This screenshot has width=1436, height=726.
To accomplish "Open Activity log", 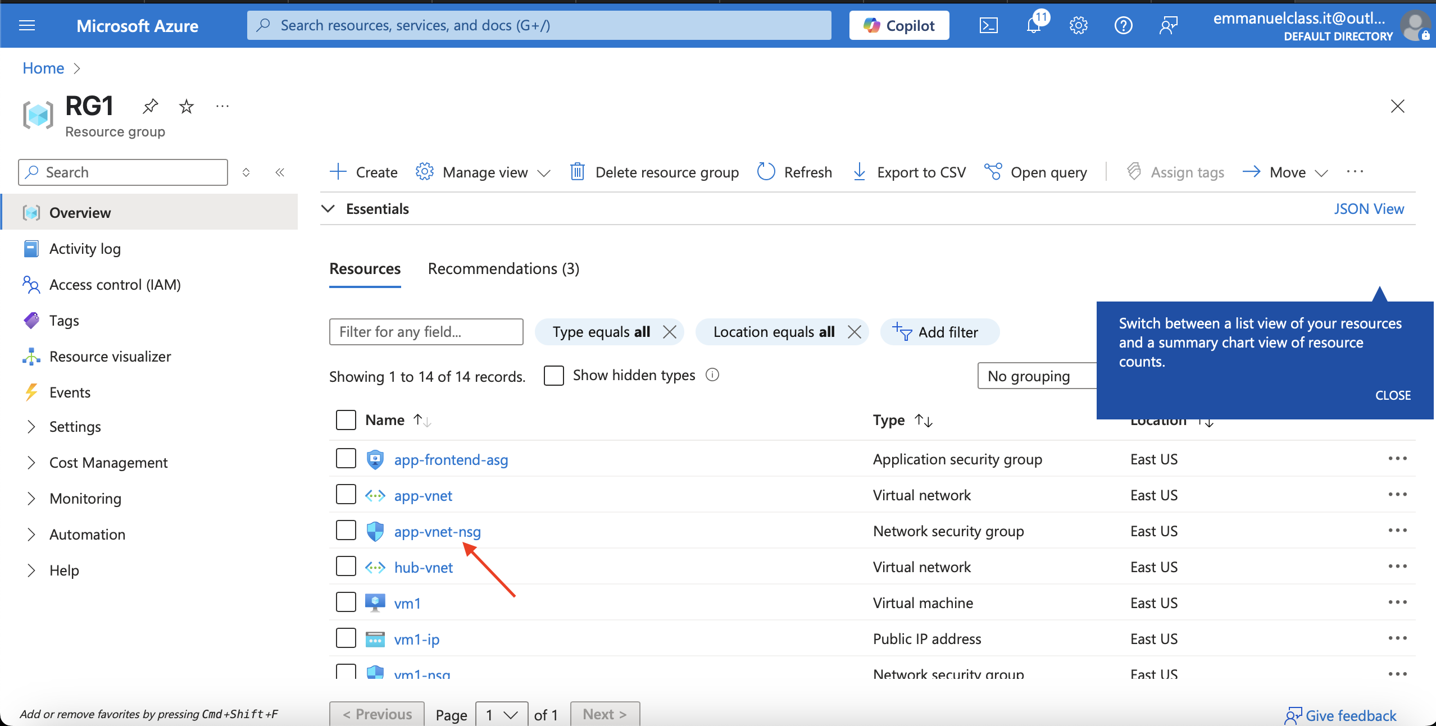I will click(85, 249).
